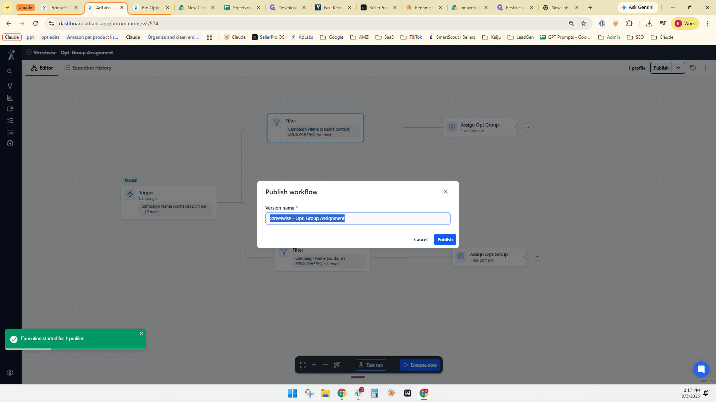The image size is (716, 402).
Task: Open the sidebar search icon
Action: click(10, 71)
